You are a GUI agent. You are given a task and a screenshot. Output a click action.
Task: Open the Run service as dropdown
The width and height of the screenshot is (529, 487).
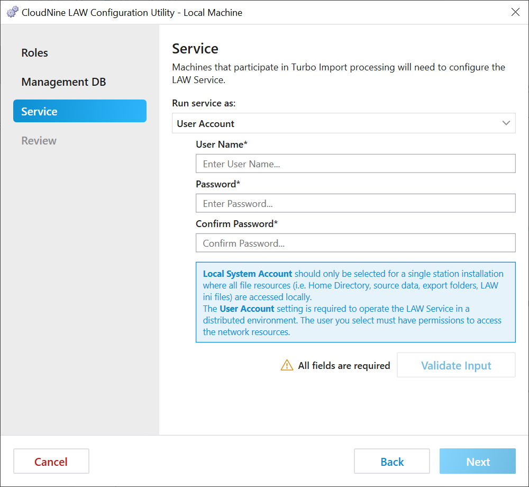coord(343,123)
